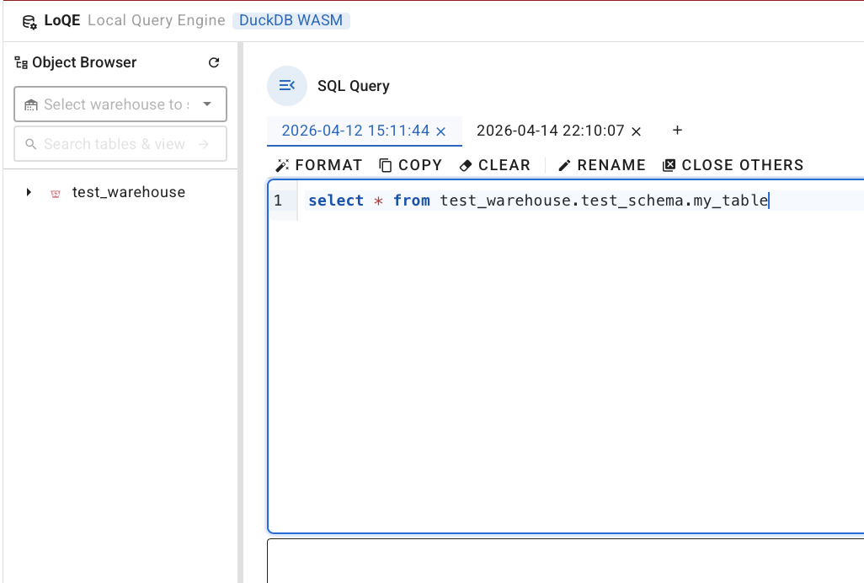Collapse the sidebar using the SQL Query menu icon
This screenshot has height=583, width=864.
point(287,85)
